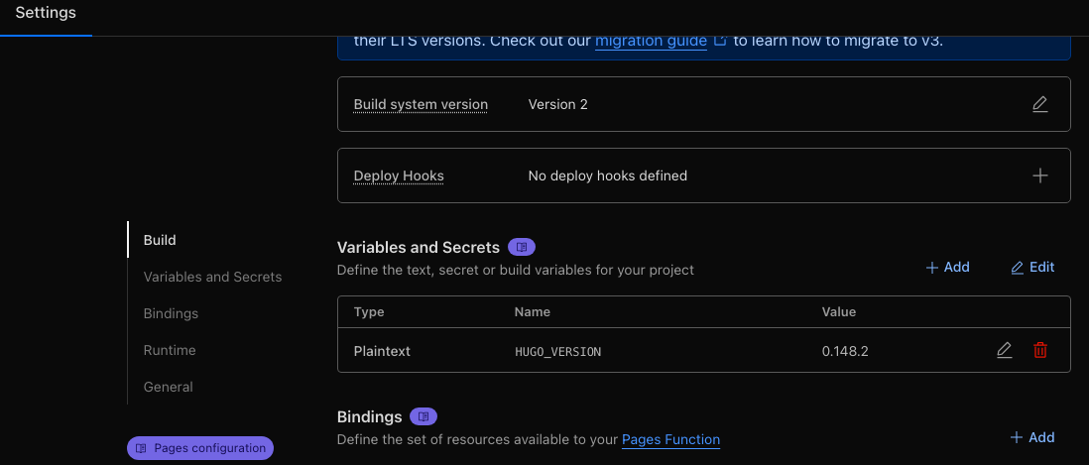The image size is (1089, 465).
Task: Jump to Bindings in sidebar navigation
Action: [x=171, y=313]
